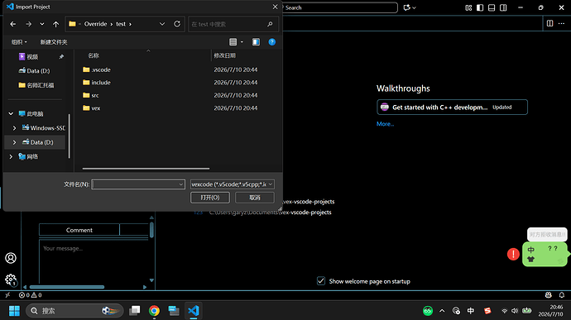Viewport: 571px width, 320px height.
Task: Open Windows Start menu
Action: coord(14,311)
